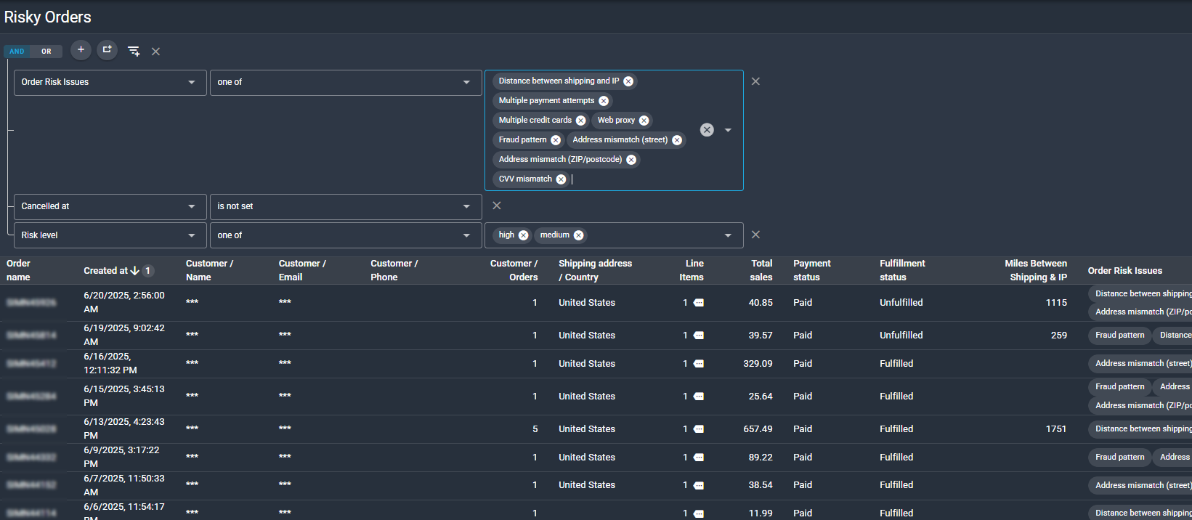Remove the CVV mismatch chip
Screen dimensions: 1192x520
pyautogui.click(x=561, y=179)
